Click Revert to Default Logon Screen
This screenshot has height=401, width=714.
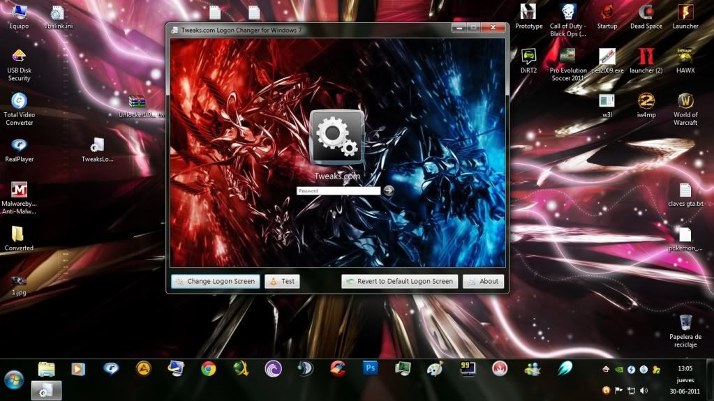pos(399,281)
